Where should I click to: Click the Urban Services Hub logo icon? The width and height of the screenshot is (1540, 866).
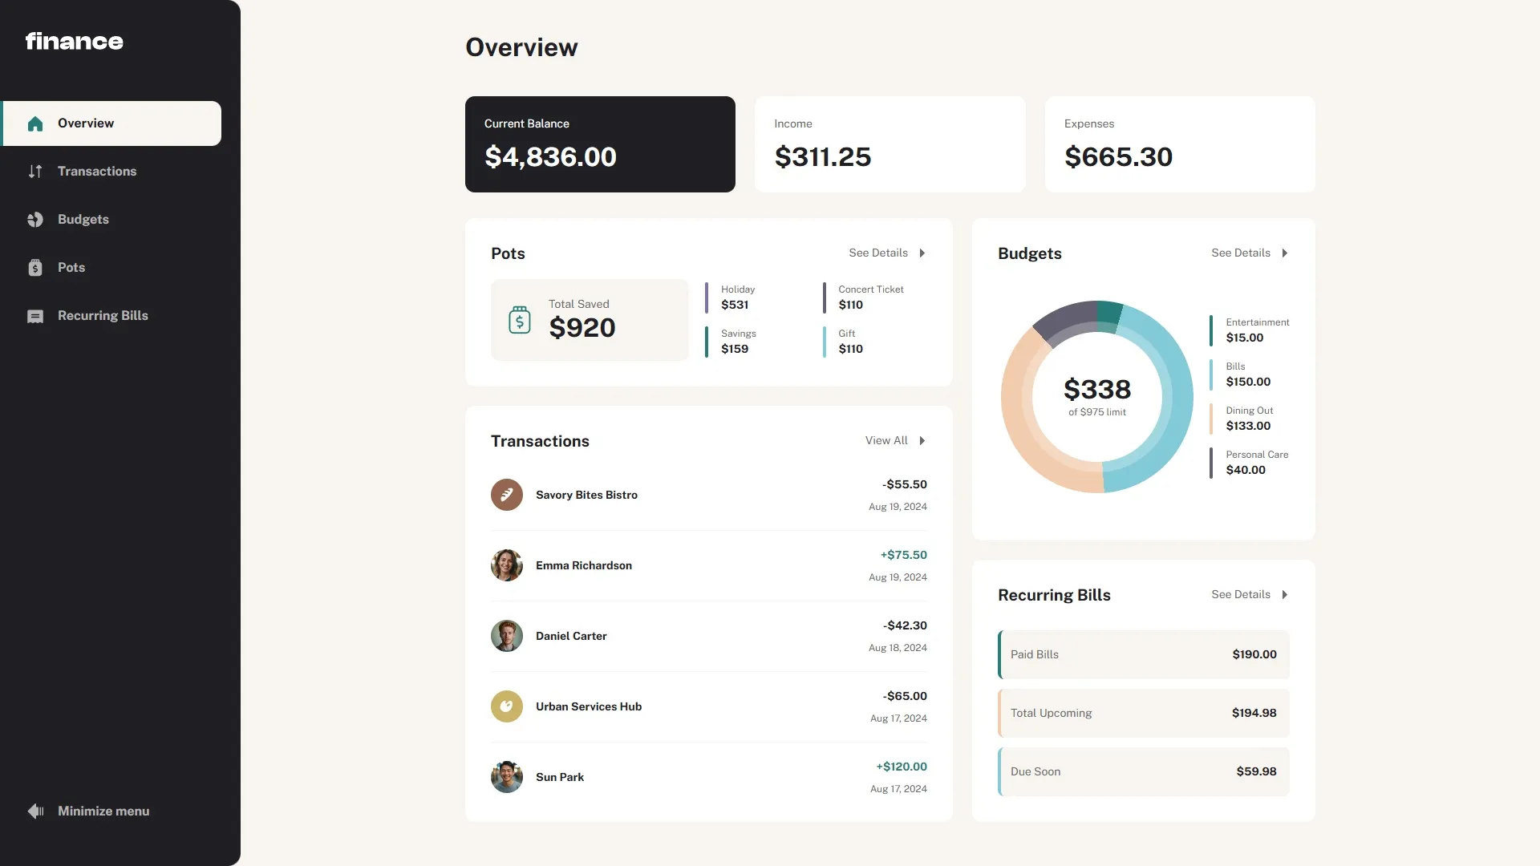[x=507, y=706]
